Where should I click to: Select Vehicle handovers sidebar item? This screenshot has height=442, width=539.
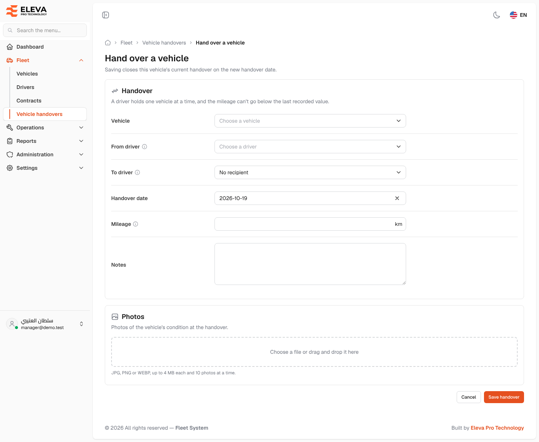tap(45, 114)
